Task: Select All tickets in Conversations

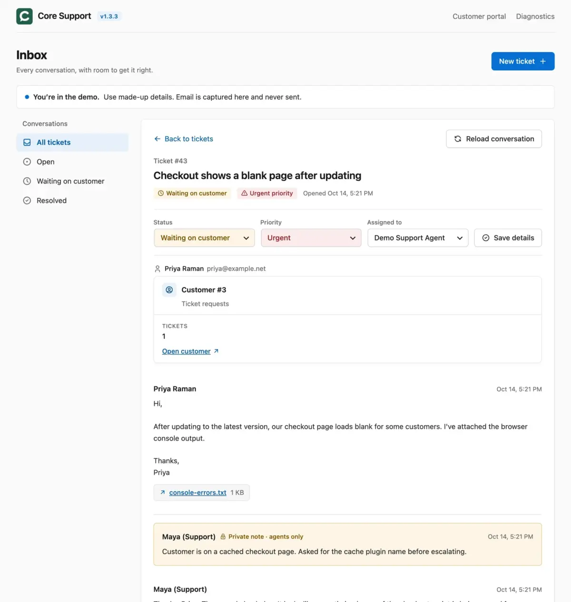Action: 72,142
